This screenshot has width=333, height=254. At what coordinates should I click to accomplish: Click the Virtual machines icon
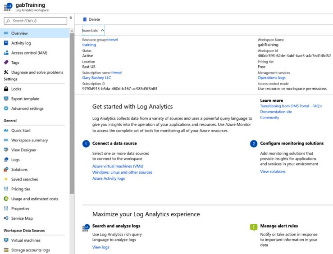click(x=6, y=240)
